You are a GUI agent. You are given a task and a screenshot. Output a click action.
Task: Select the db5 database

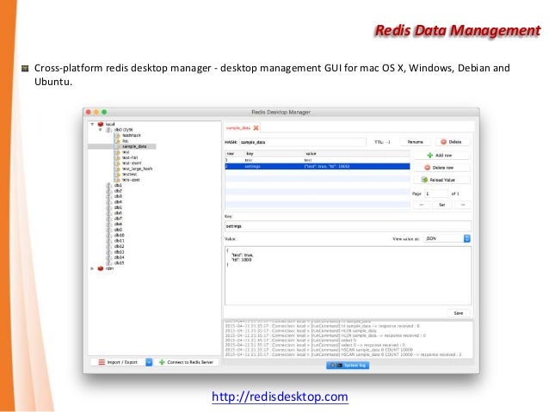point(118,207)
